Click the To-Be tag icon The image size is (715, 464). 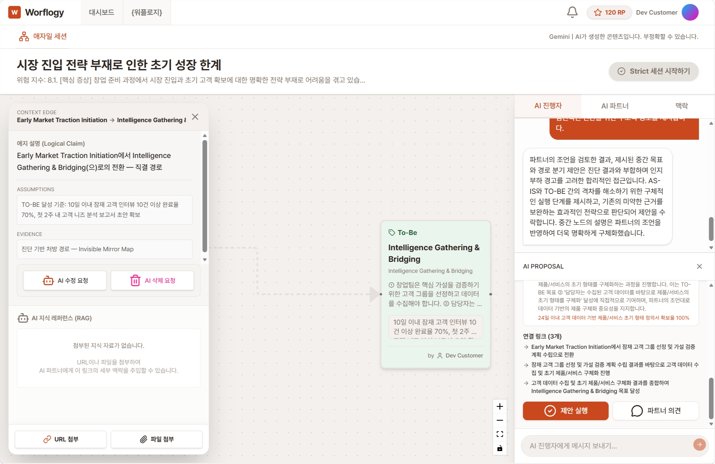point(392,233)
